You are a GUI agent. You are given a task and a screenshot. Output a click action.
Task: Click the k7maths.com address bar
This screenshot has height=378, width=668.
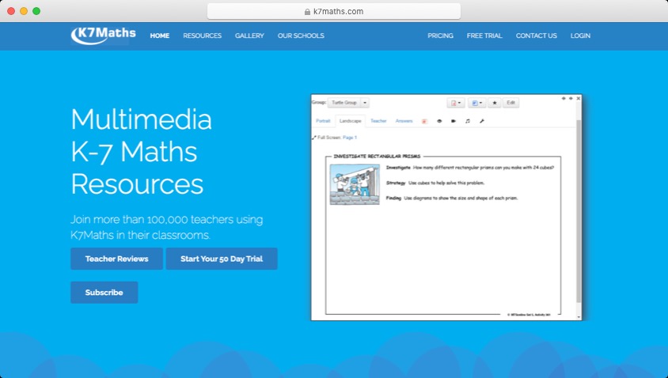pos(334,12)
